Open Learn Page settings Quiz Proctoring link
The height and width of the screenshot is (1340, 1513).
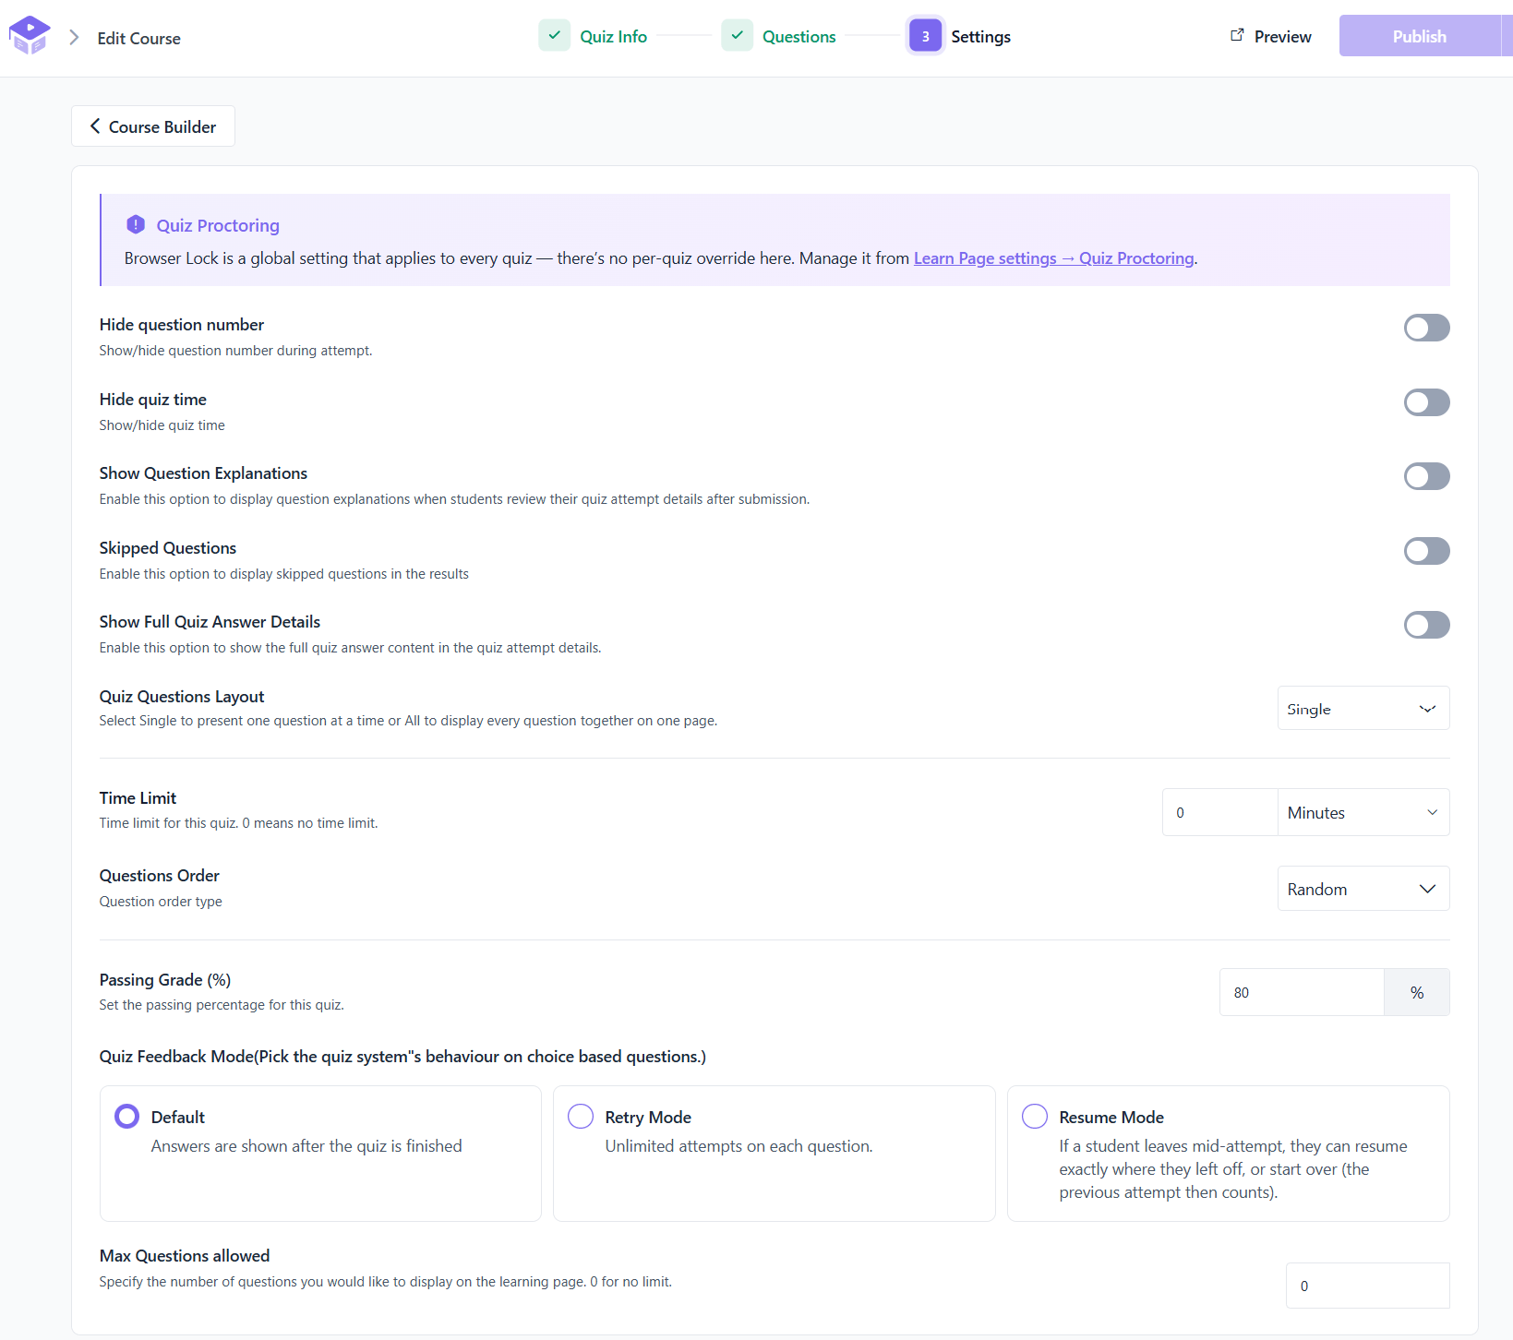(1053, 258)
